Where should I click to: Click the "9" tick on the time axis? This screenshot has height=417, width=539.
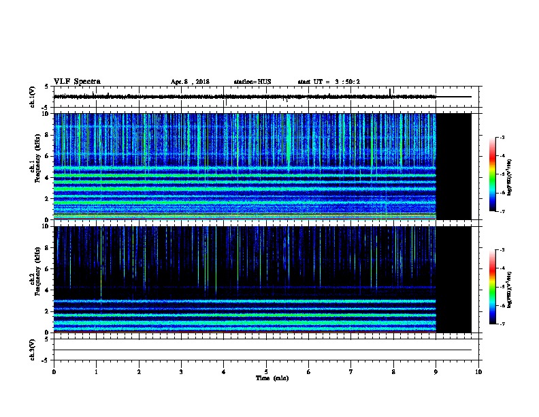[436, 372]
